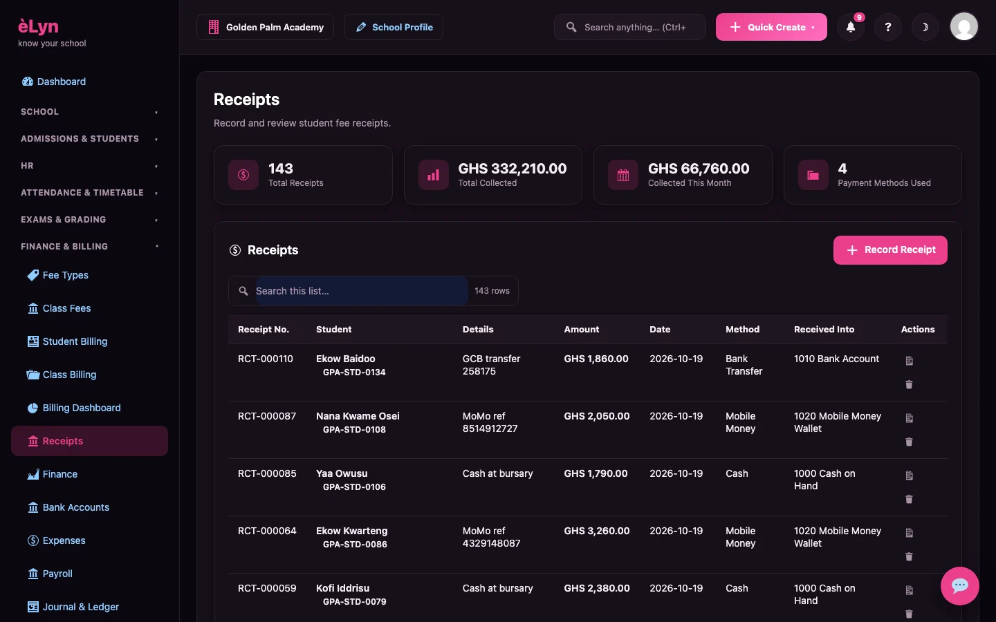Click the Golden Palm Academy button
This screenshot has width=996, height=622.
click(265, 27)
